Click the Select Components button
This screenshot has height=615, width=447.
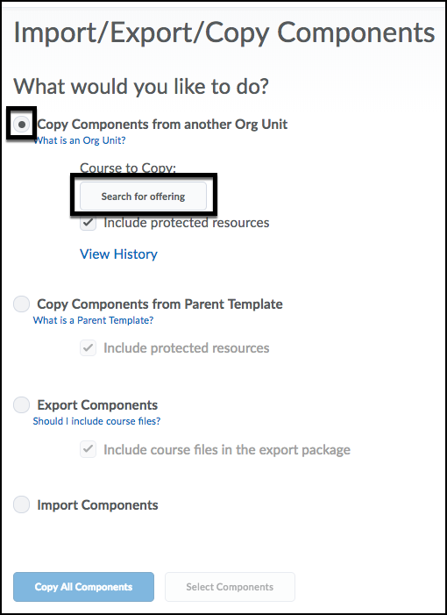[230, 587]
